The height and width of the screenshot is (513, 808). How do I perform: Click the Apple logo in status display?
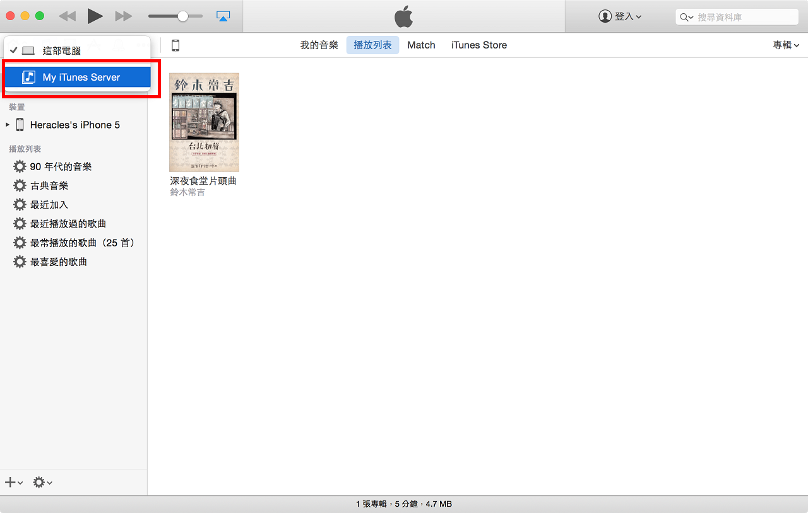click(x=404, y=16)
